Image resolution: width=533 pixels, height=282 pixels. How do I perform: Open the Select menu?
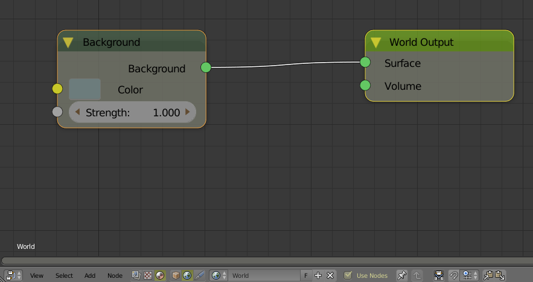tap(64, 275)
